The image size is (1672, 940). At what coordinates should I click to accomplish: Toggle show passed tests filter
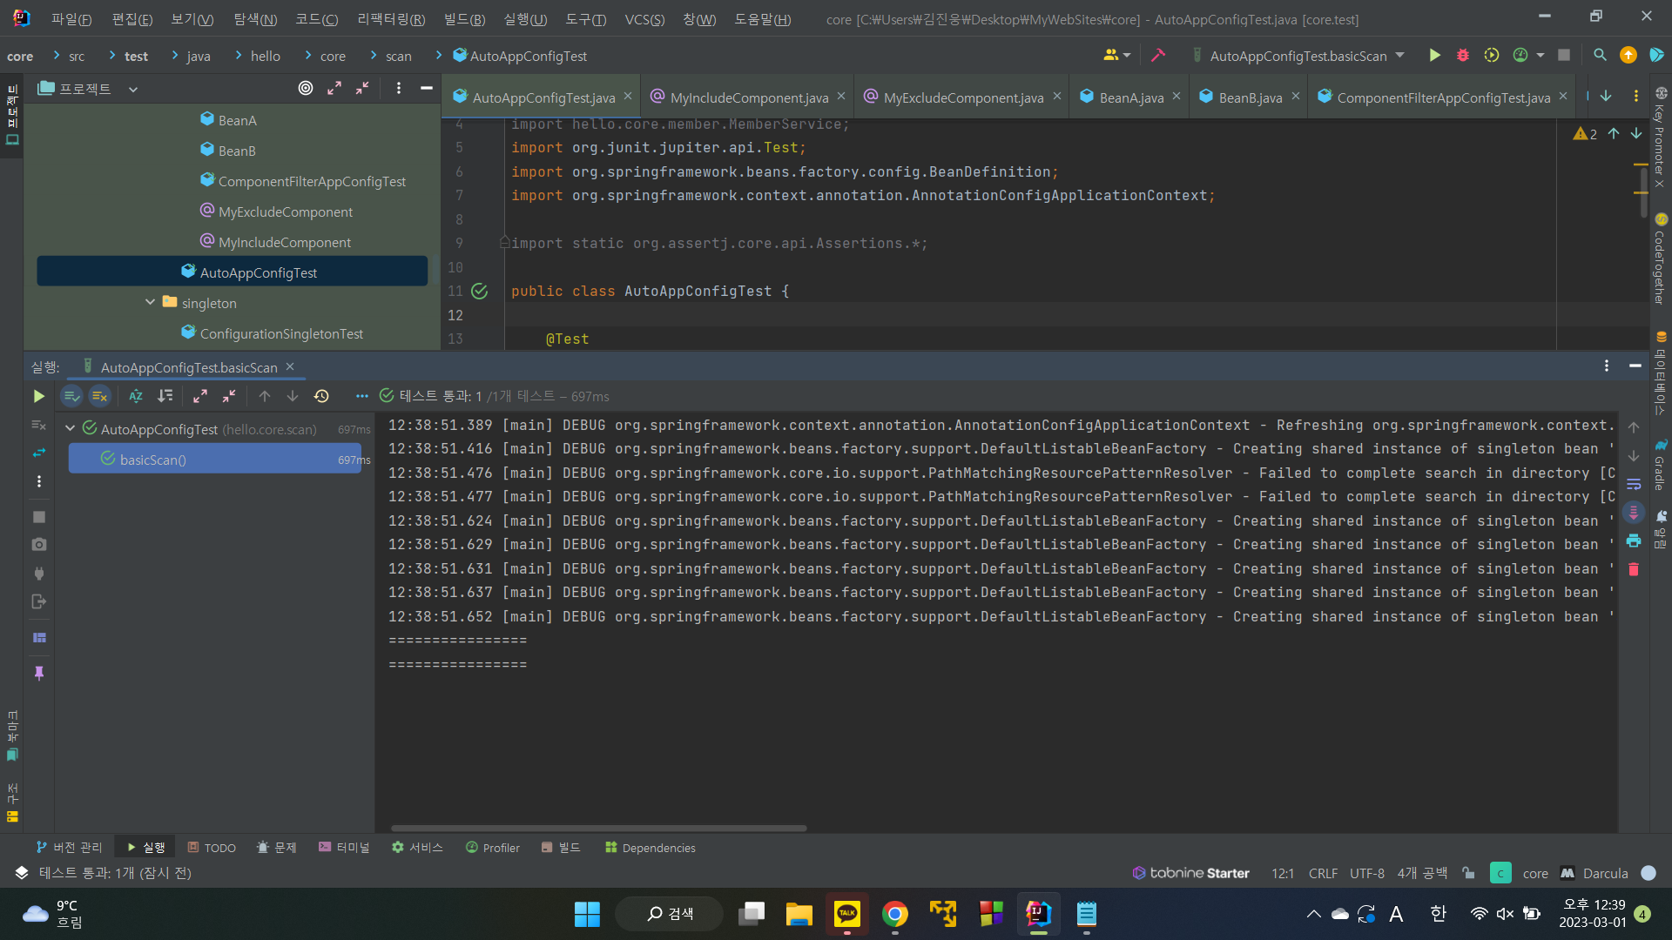pos(71,396)
